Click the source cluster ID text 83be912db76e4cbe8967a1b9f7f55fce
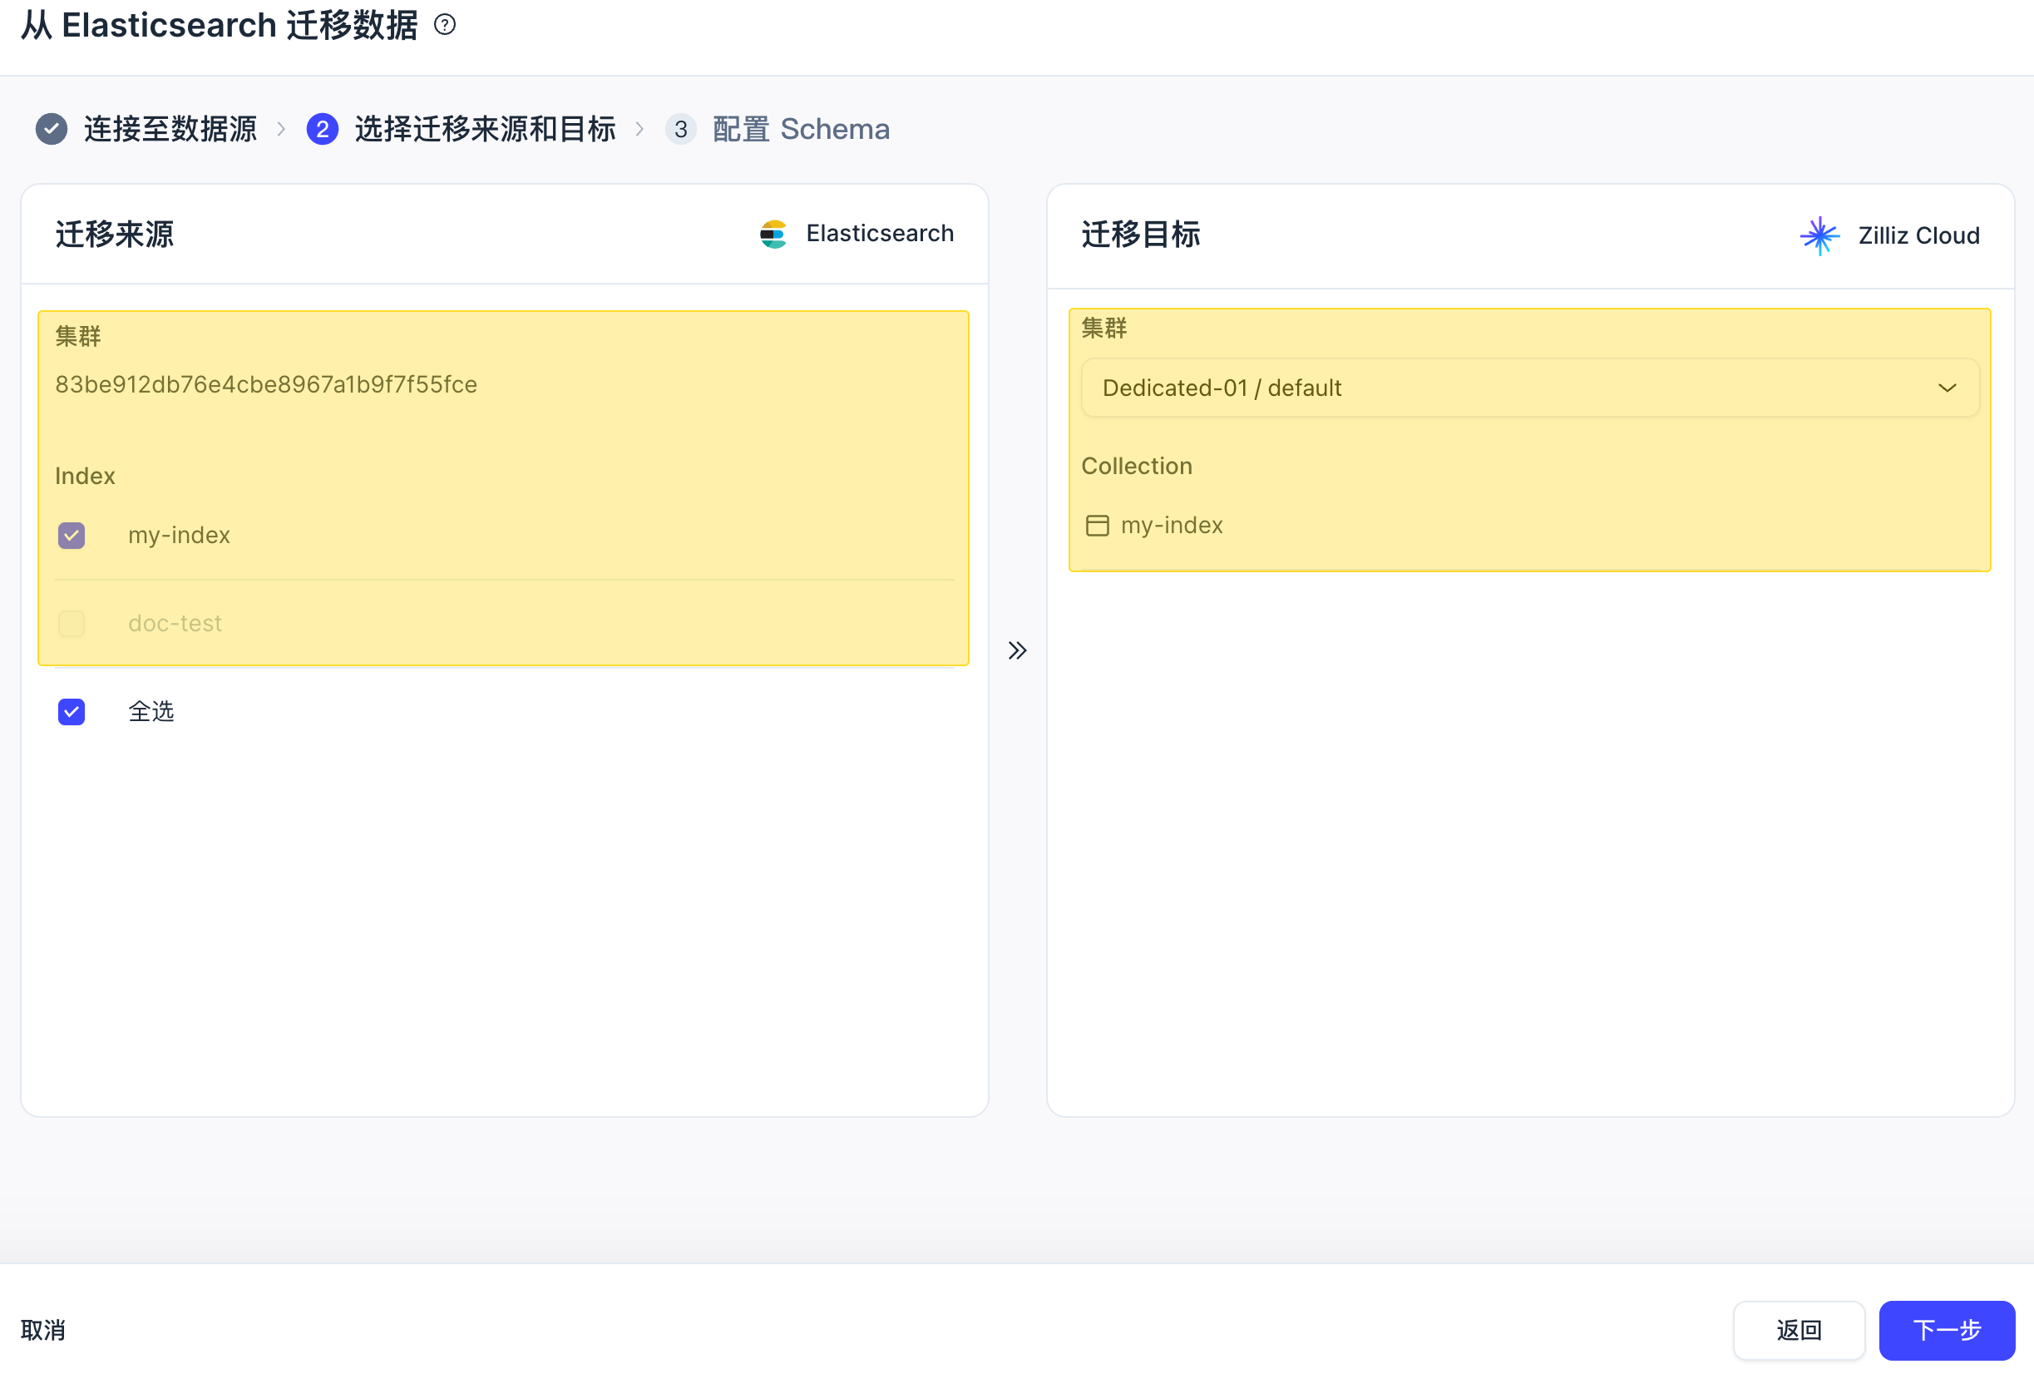Viewport: 2034px width, 1374px height. (266, 384)
